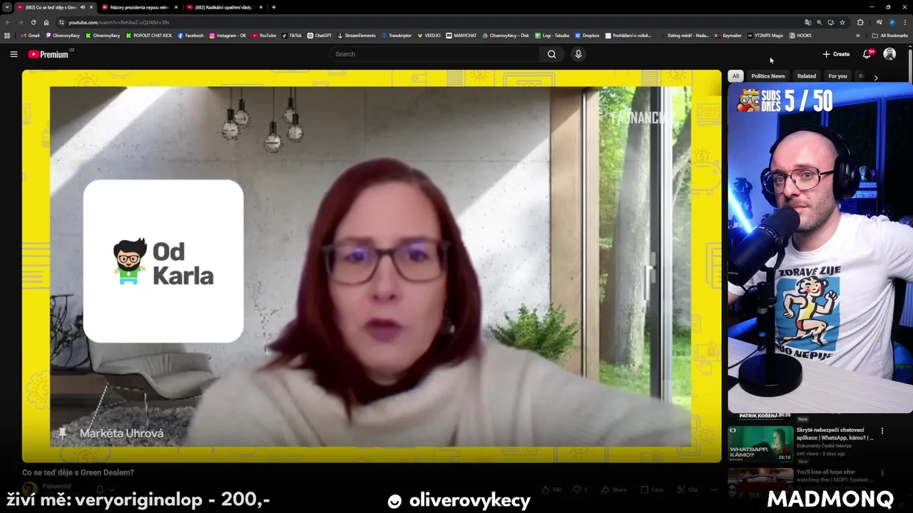The width and height of the screenshot is (913, 513).
Task: Expand hidden bookmarks with double chevron
Action: pyautogui.click(x=858, y=36)
